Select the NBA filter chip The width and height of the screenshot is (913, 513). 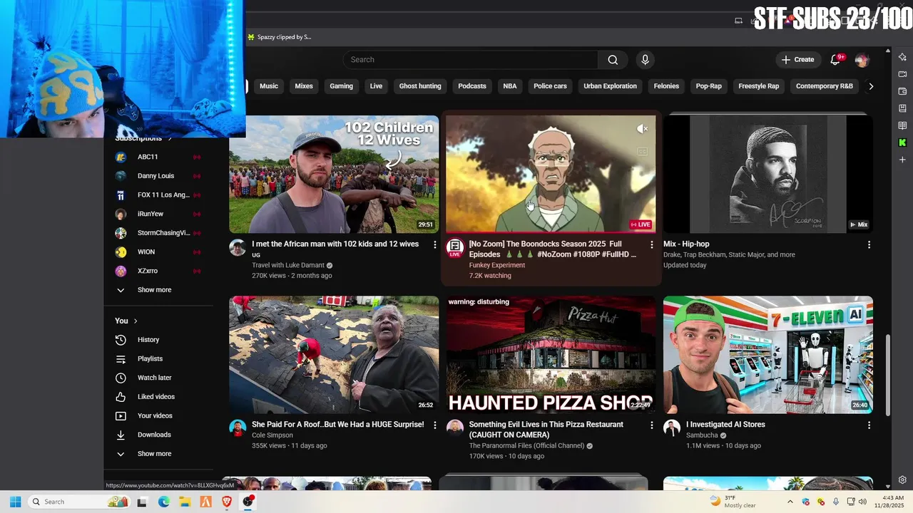click(x=510, y=86)
